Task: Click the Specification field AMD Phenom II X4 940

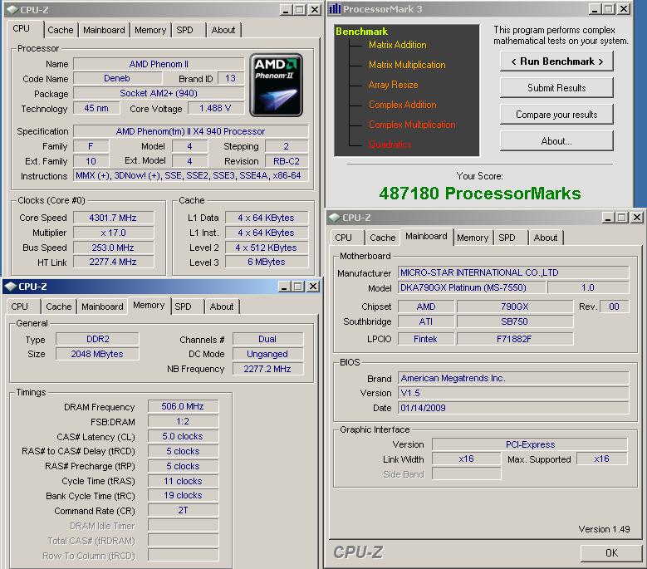Action: 191,131
